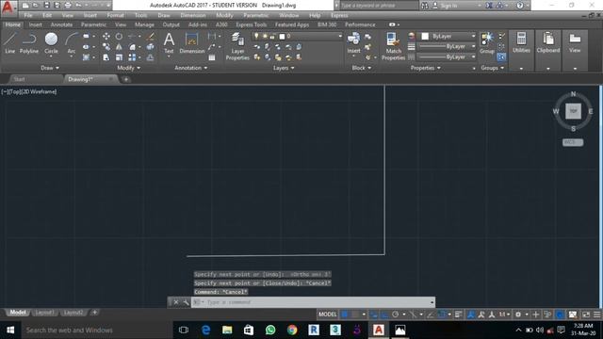Toggle clean screen in status bar
This screenshot has width=603, height=339.
[x=586, y=315]
